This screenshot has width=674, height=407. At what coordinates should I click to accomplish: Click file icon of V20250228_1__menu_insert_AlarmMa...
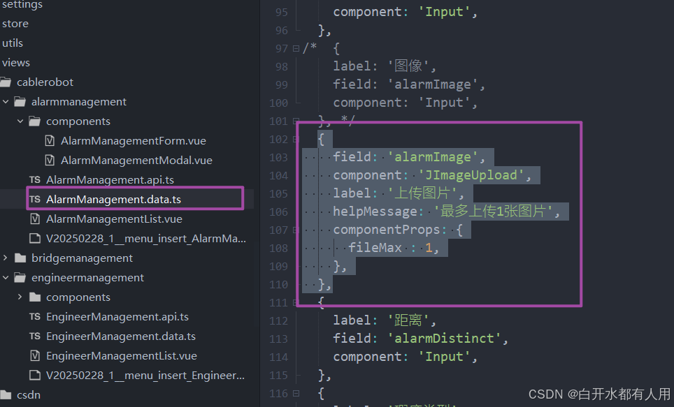pyautogui.click(x=35, y=238)
